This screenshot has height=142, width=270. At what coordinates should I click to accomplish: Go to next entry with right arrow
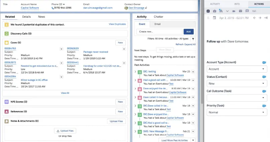pos(259,18)
